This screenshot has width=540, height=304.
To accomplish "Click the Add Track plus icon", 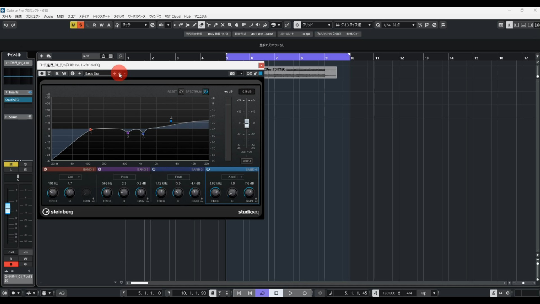I will [x=41, y=56].
